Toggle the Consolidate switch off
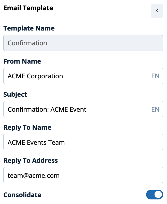This screenshot has width=167, height=204. pos(154,195)
